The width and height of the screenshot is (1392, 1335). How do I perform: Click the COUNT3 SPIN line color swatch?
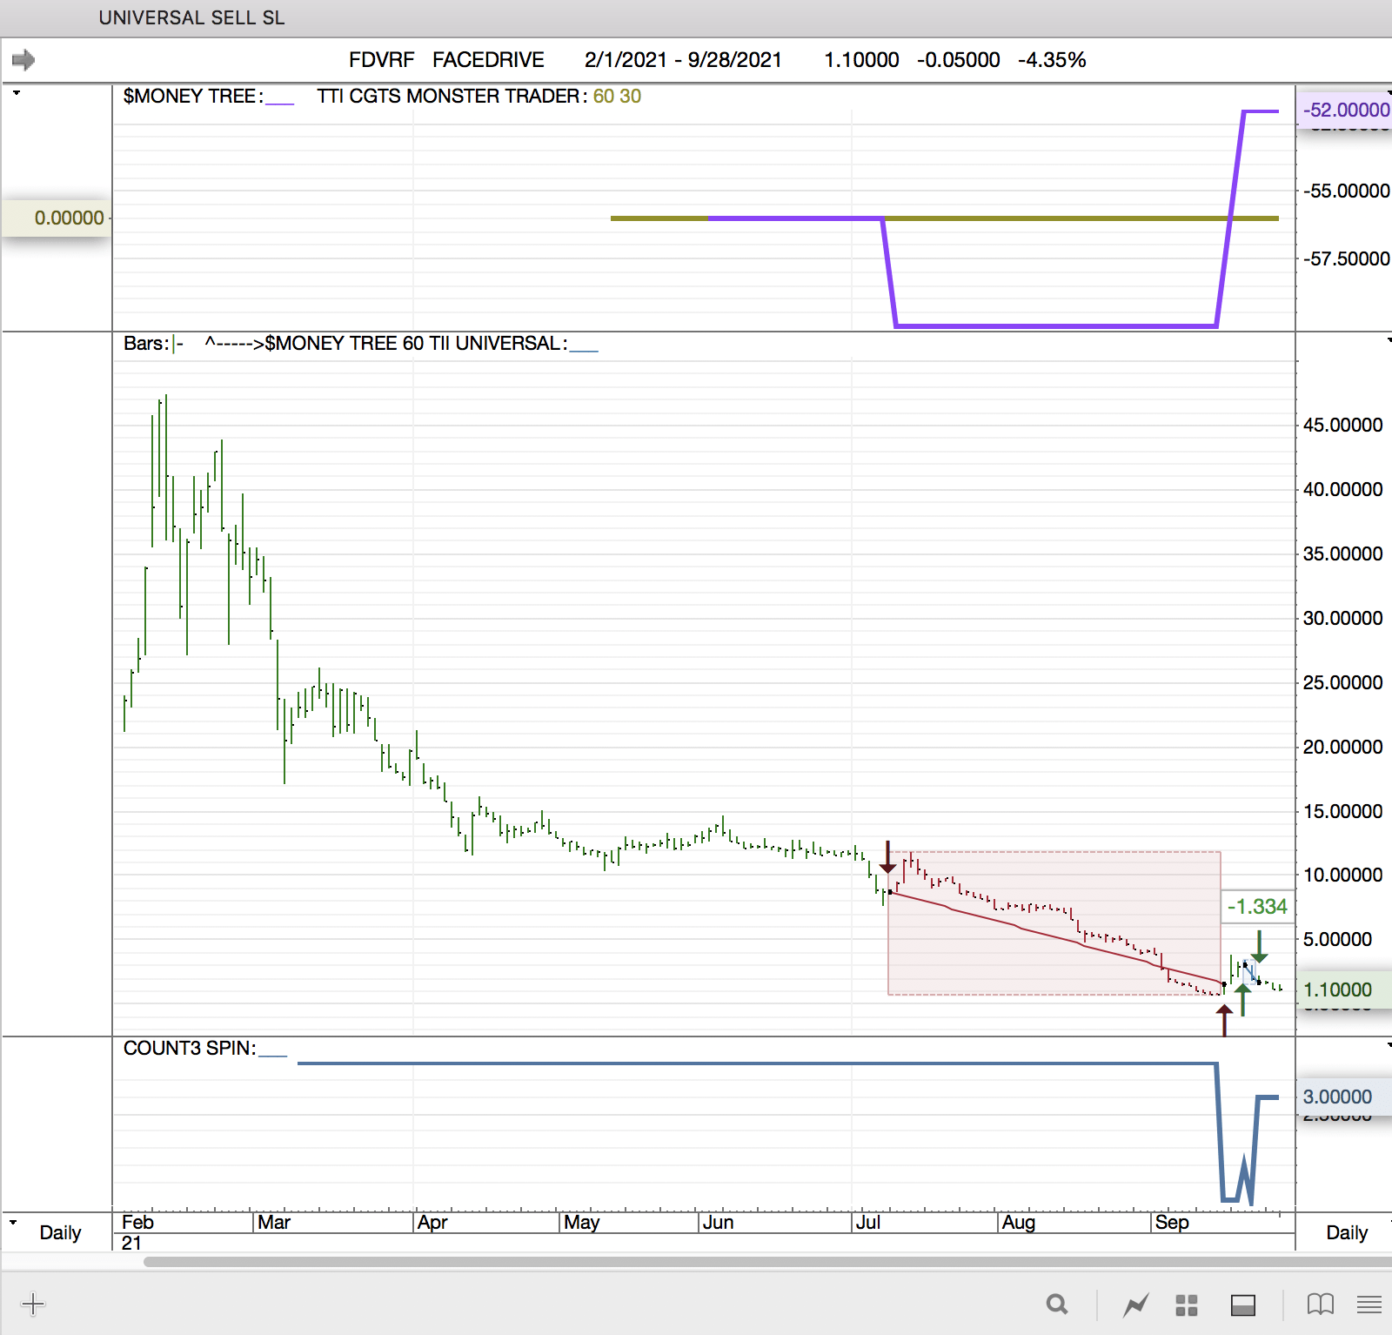(272, 1054)
